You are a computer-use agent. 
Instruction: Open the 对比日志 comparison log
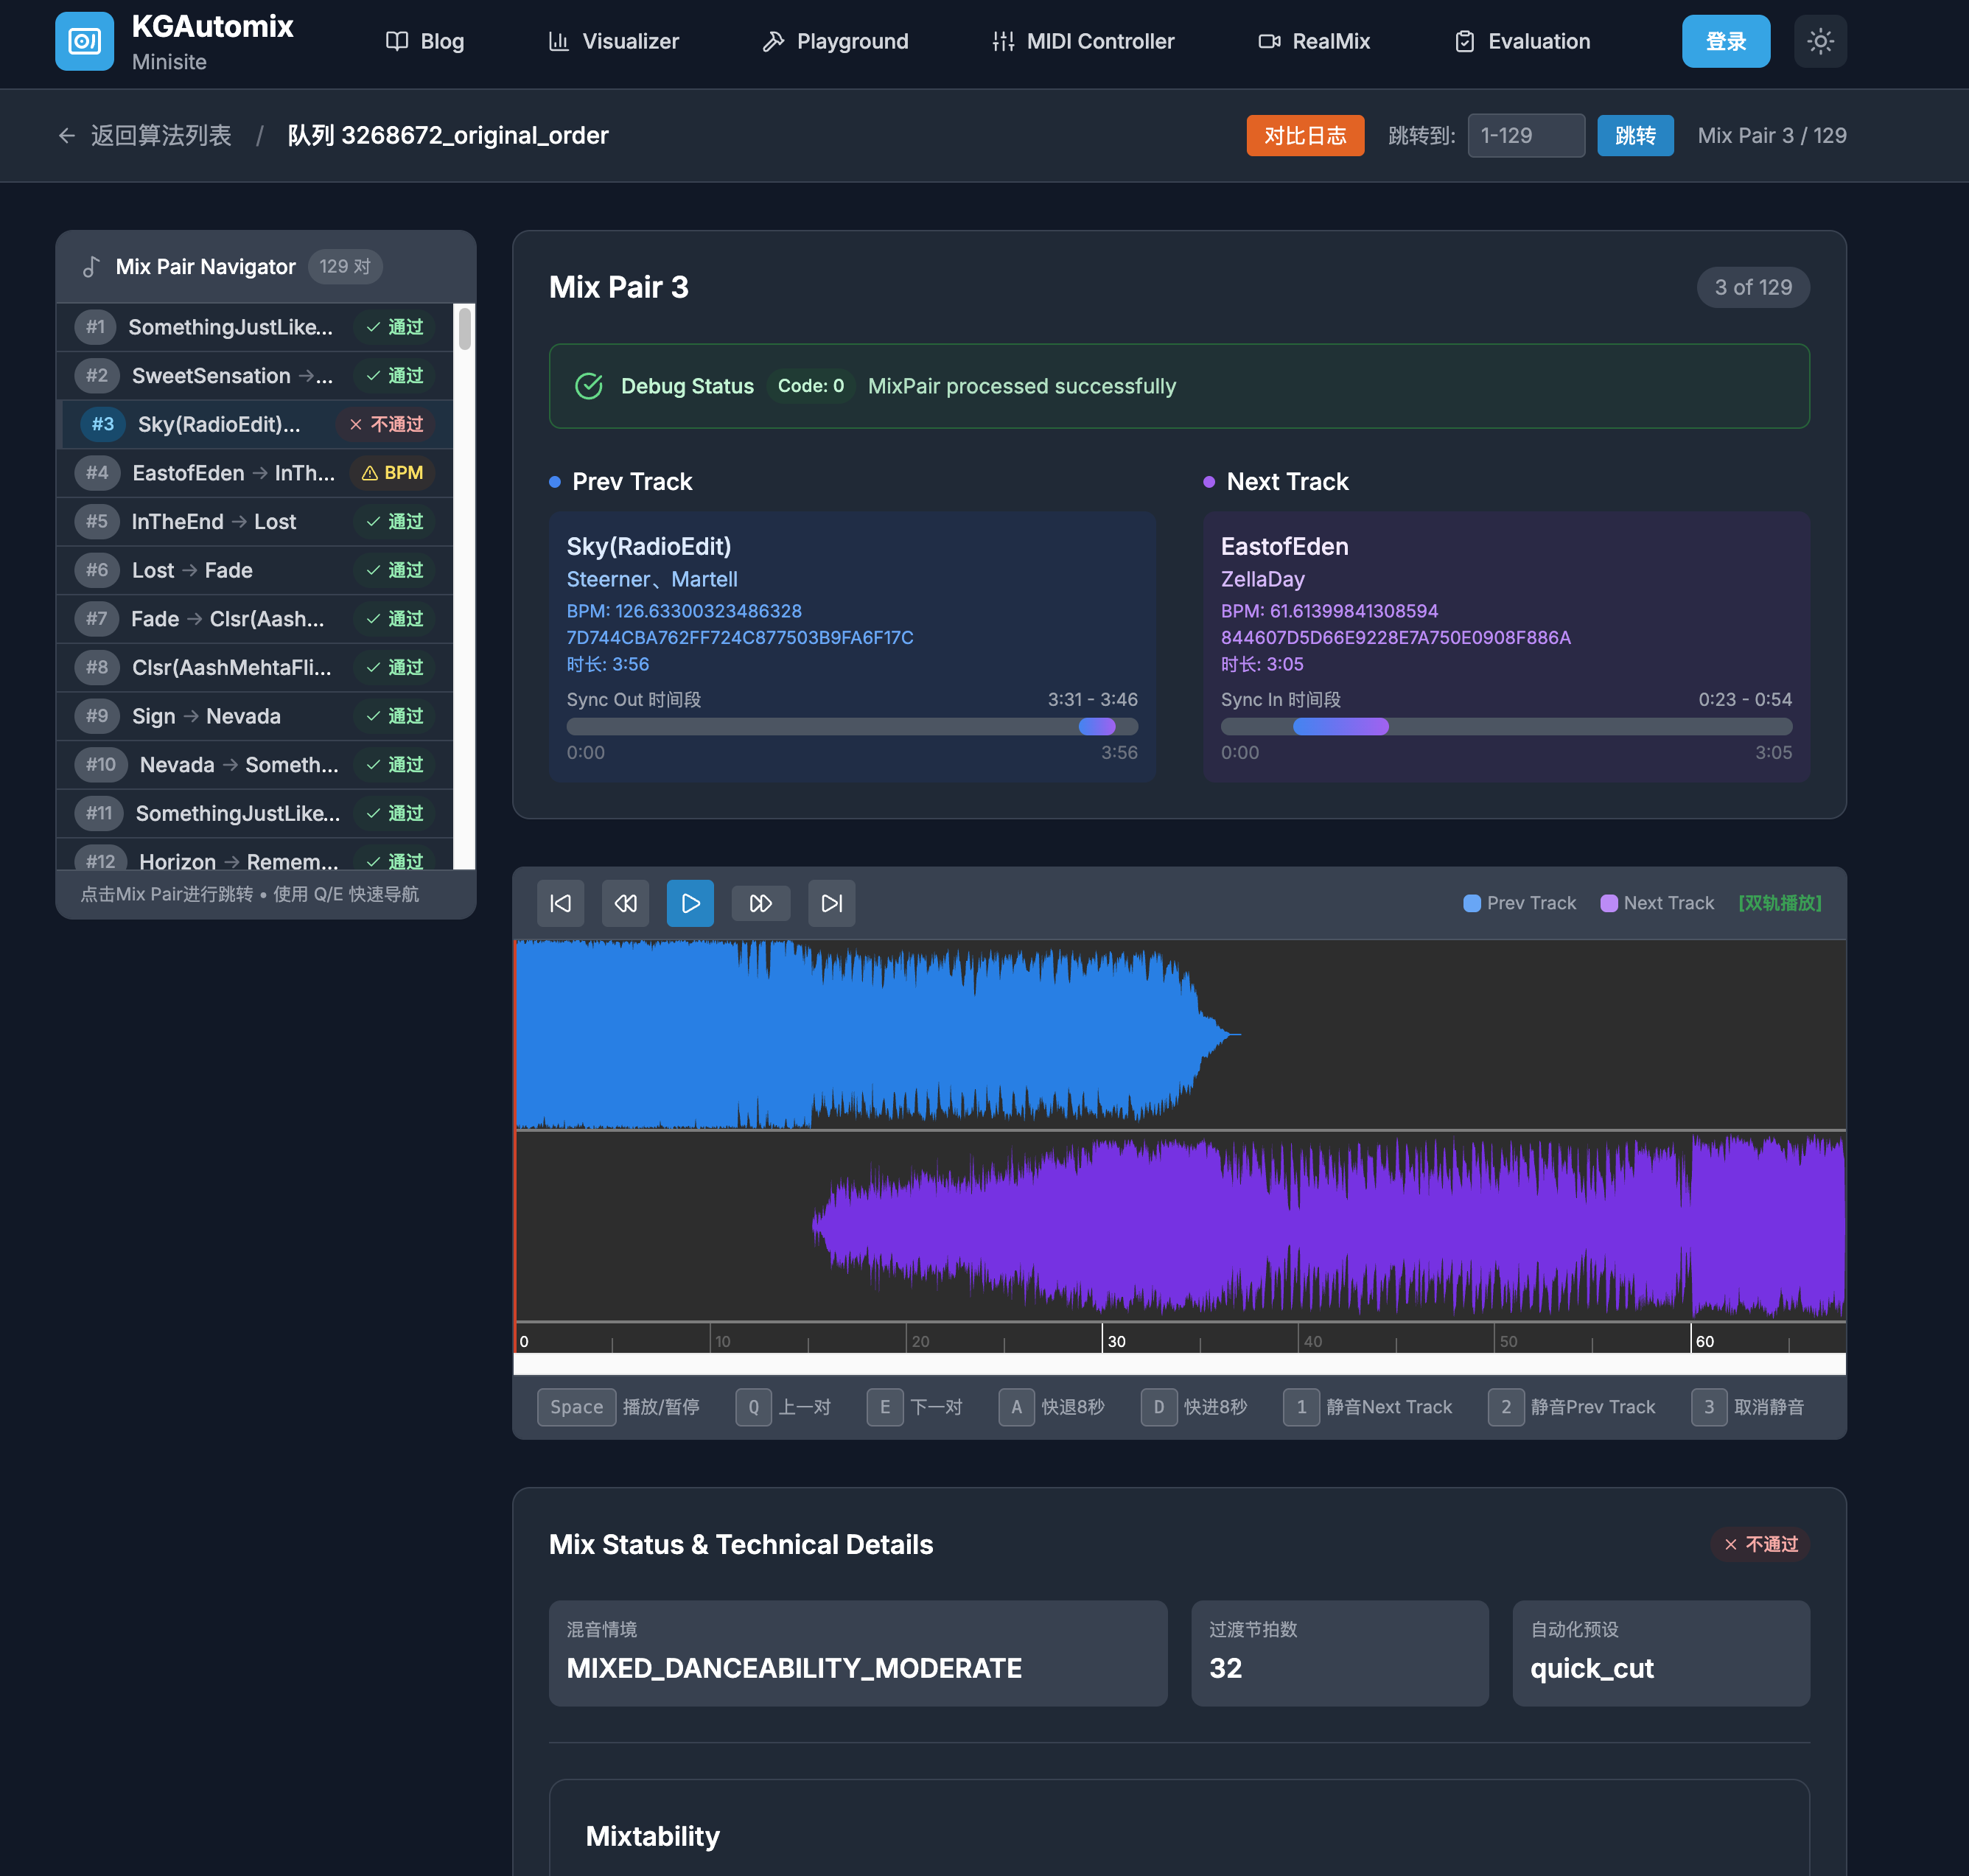click(x=1305, y=135)
